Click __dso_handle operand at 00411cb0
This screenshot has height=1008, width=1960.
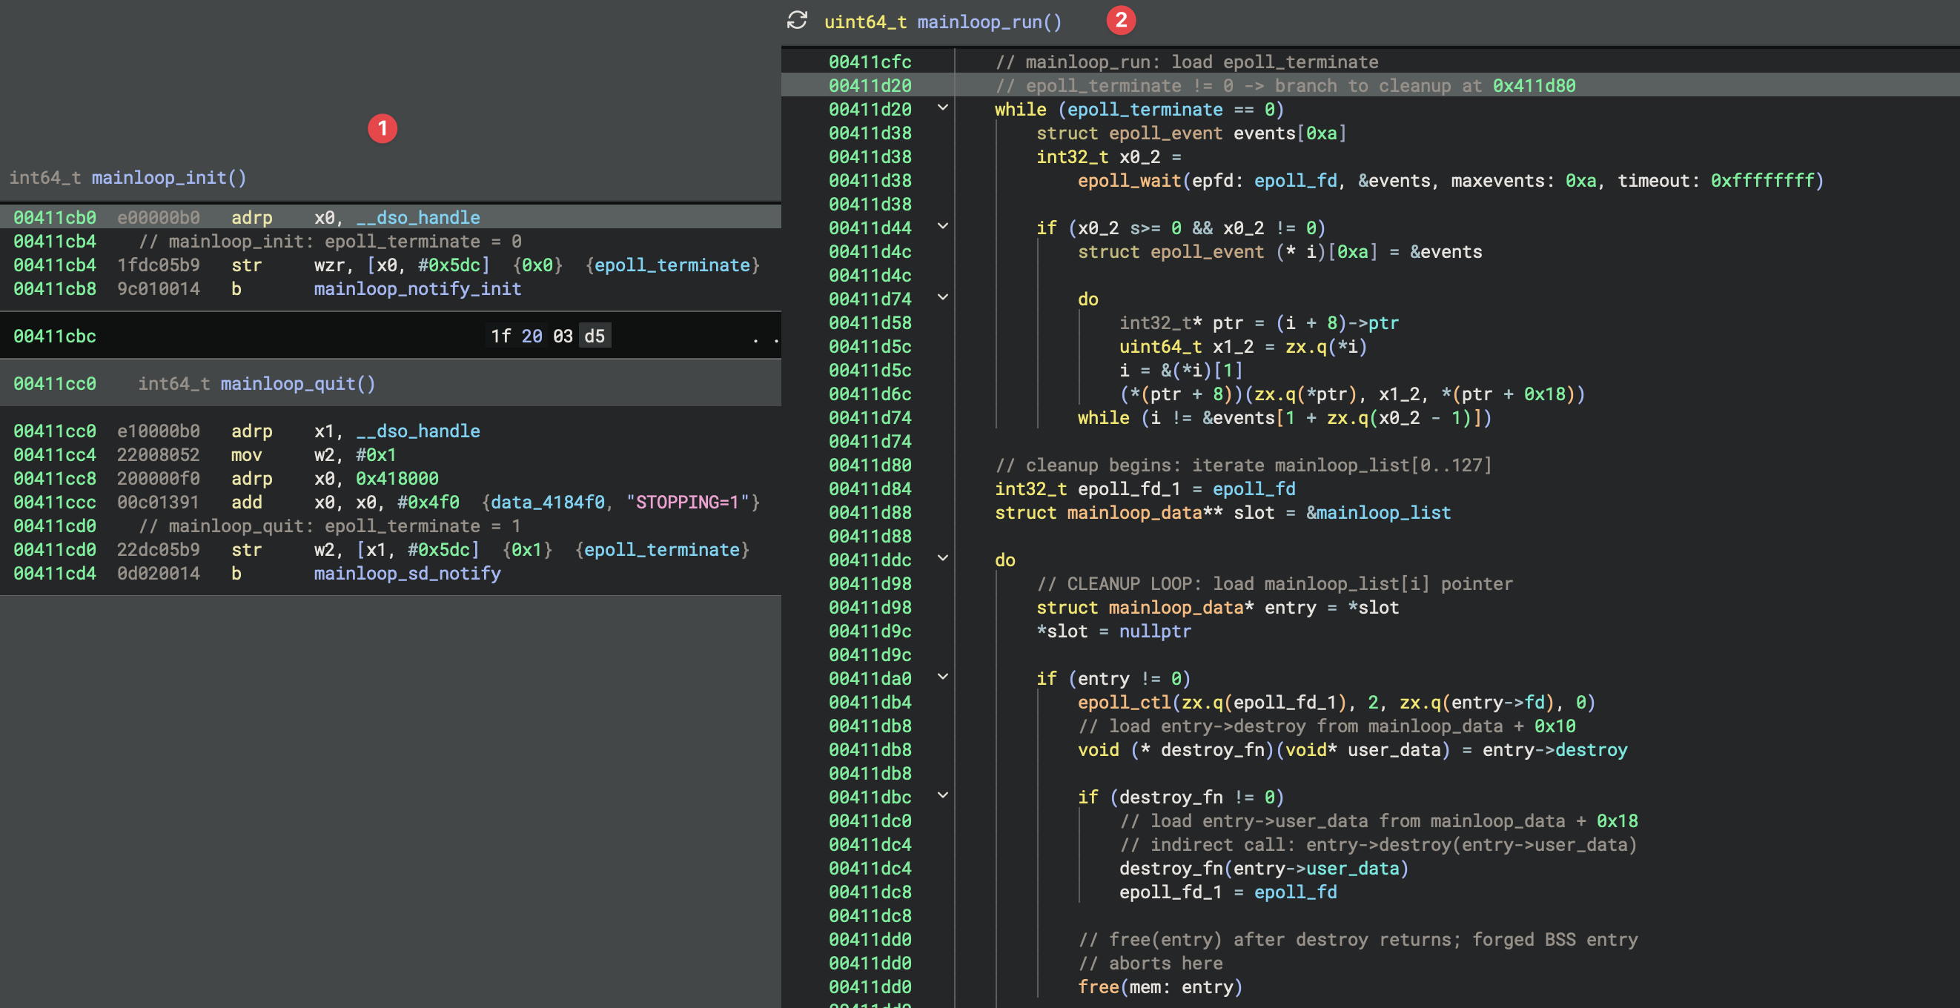tap(417, 218)
